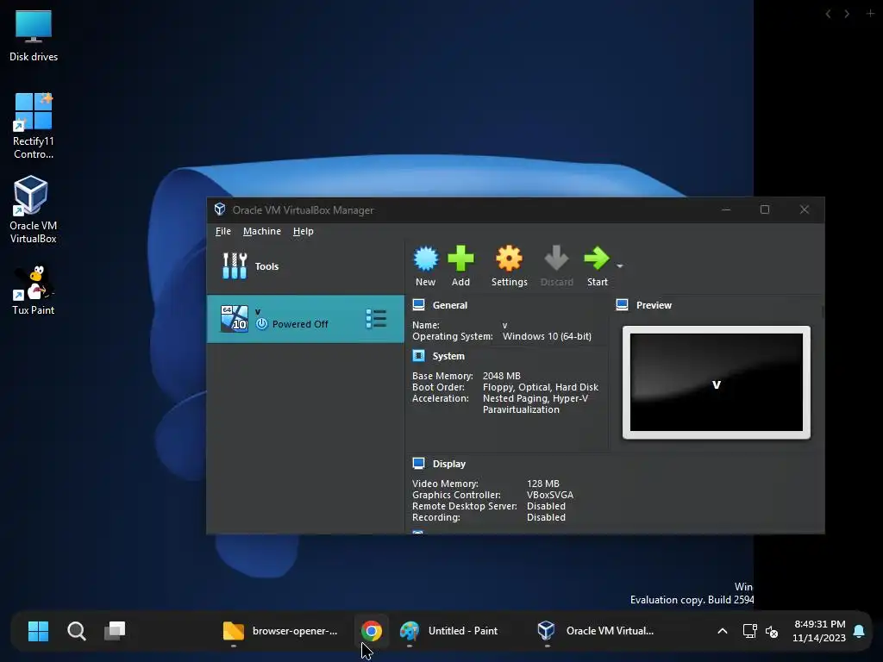883x662 pixels.
Task: Select the Windows 10 VM named v
Action: tap(305, 319)
